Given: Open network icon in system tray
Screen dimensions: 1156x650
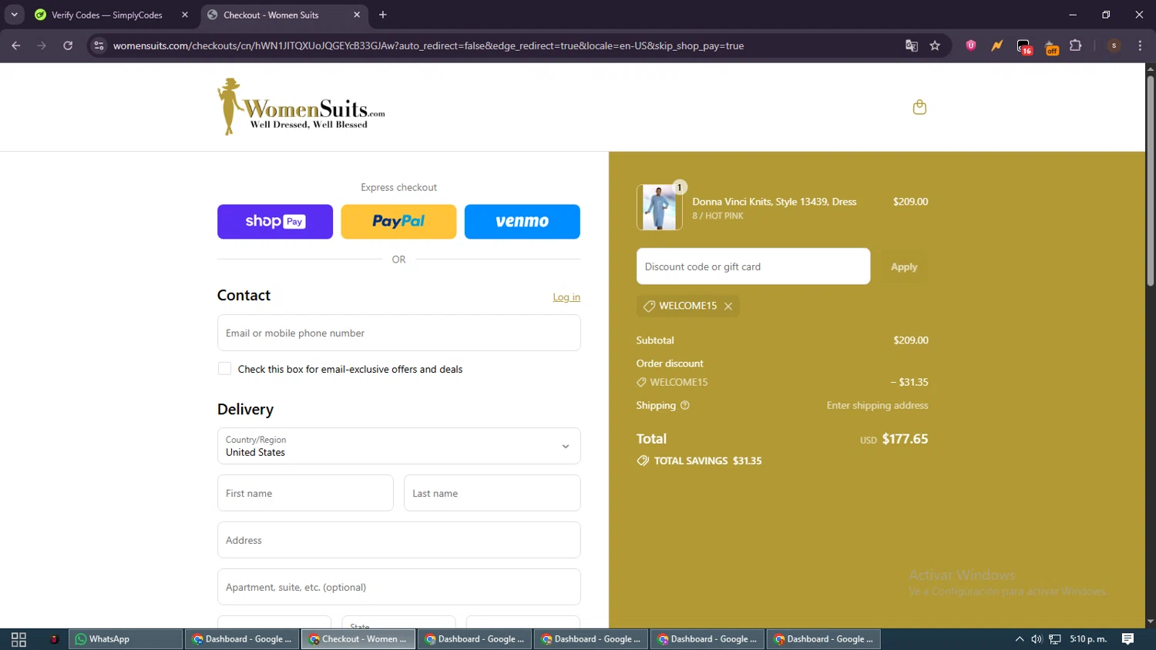Looking at the screenshot, I should click(1055, 639).
